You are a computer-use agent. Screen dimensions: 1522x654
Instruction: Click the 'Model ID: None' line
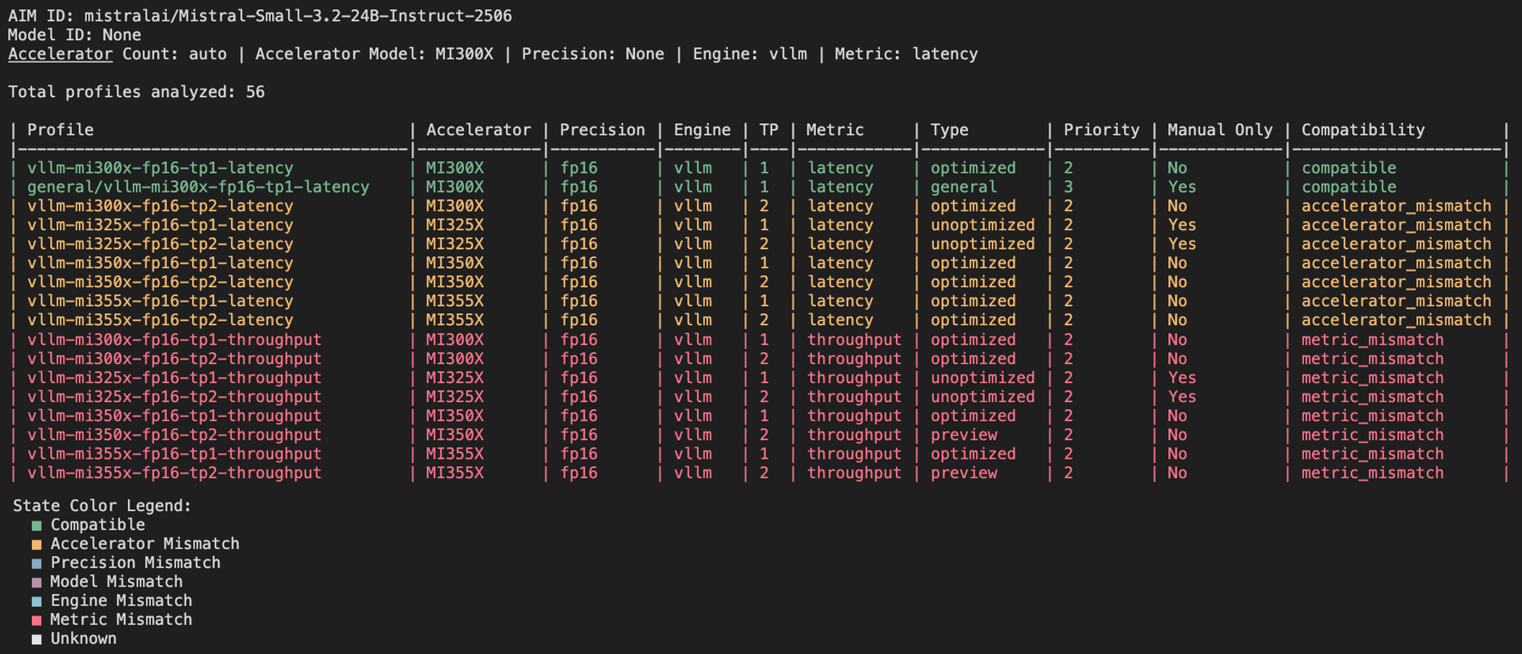tap(74, 35)
